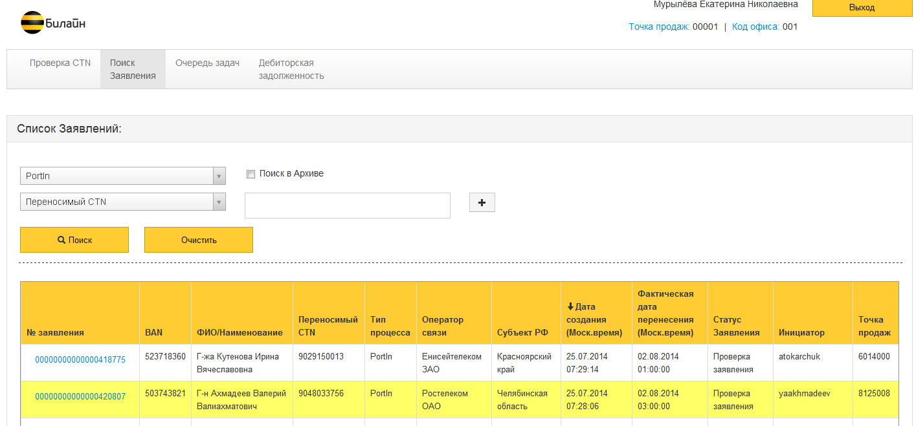Go to Дебиторская задолженность tab

click(291, 69)
